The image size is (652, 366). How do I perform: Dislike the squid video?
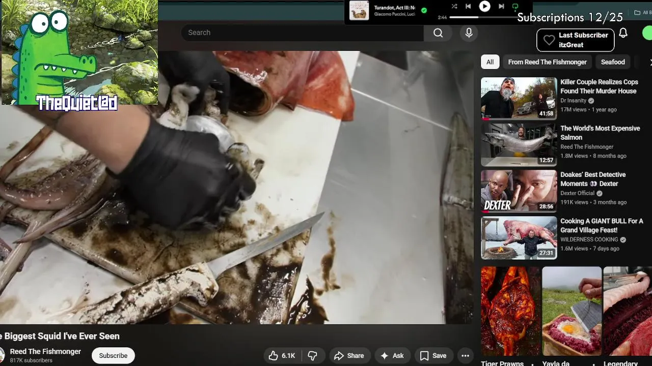(x=313, y=356)
